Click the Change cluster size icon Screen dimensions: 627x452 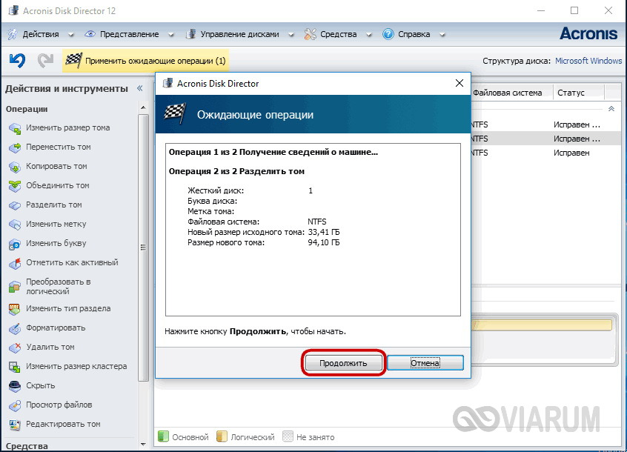pos(15,367)
